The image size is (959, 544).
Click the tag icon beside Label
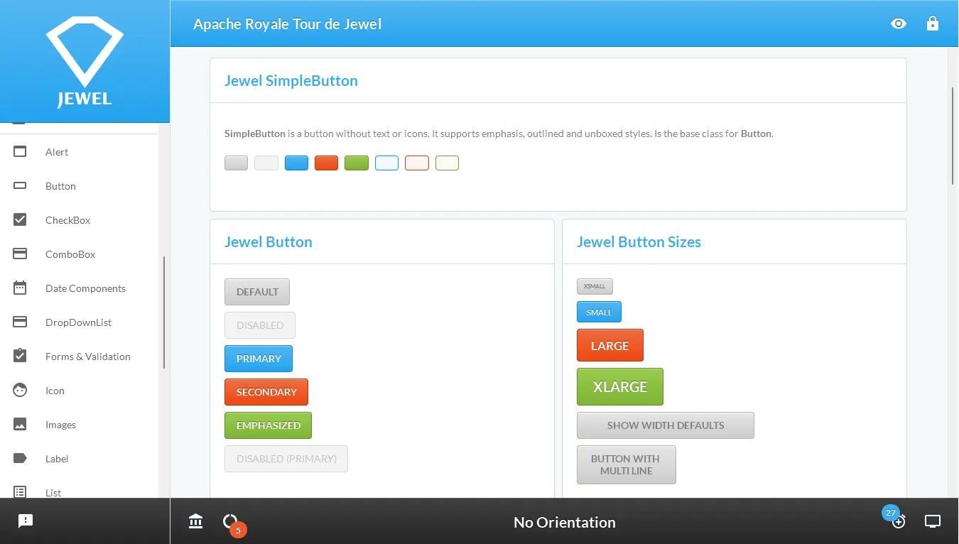pyautogui.click(x=20, y=458)
